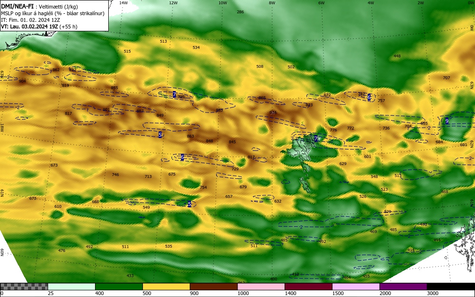
Task: Click the 534 value on the map
Action: tap(196, 47)
